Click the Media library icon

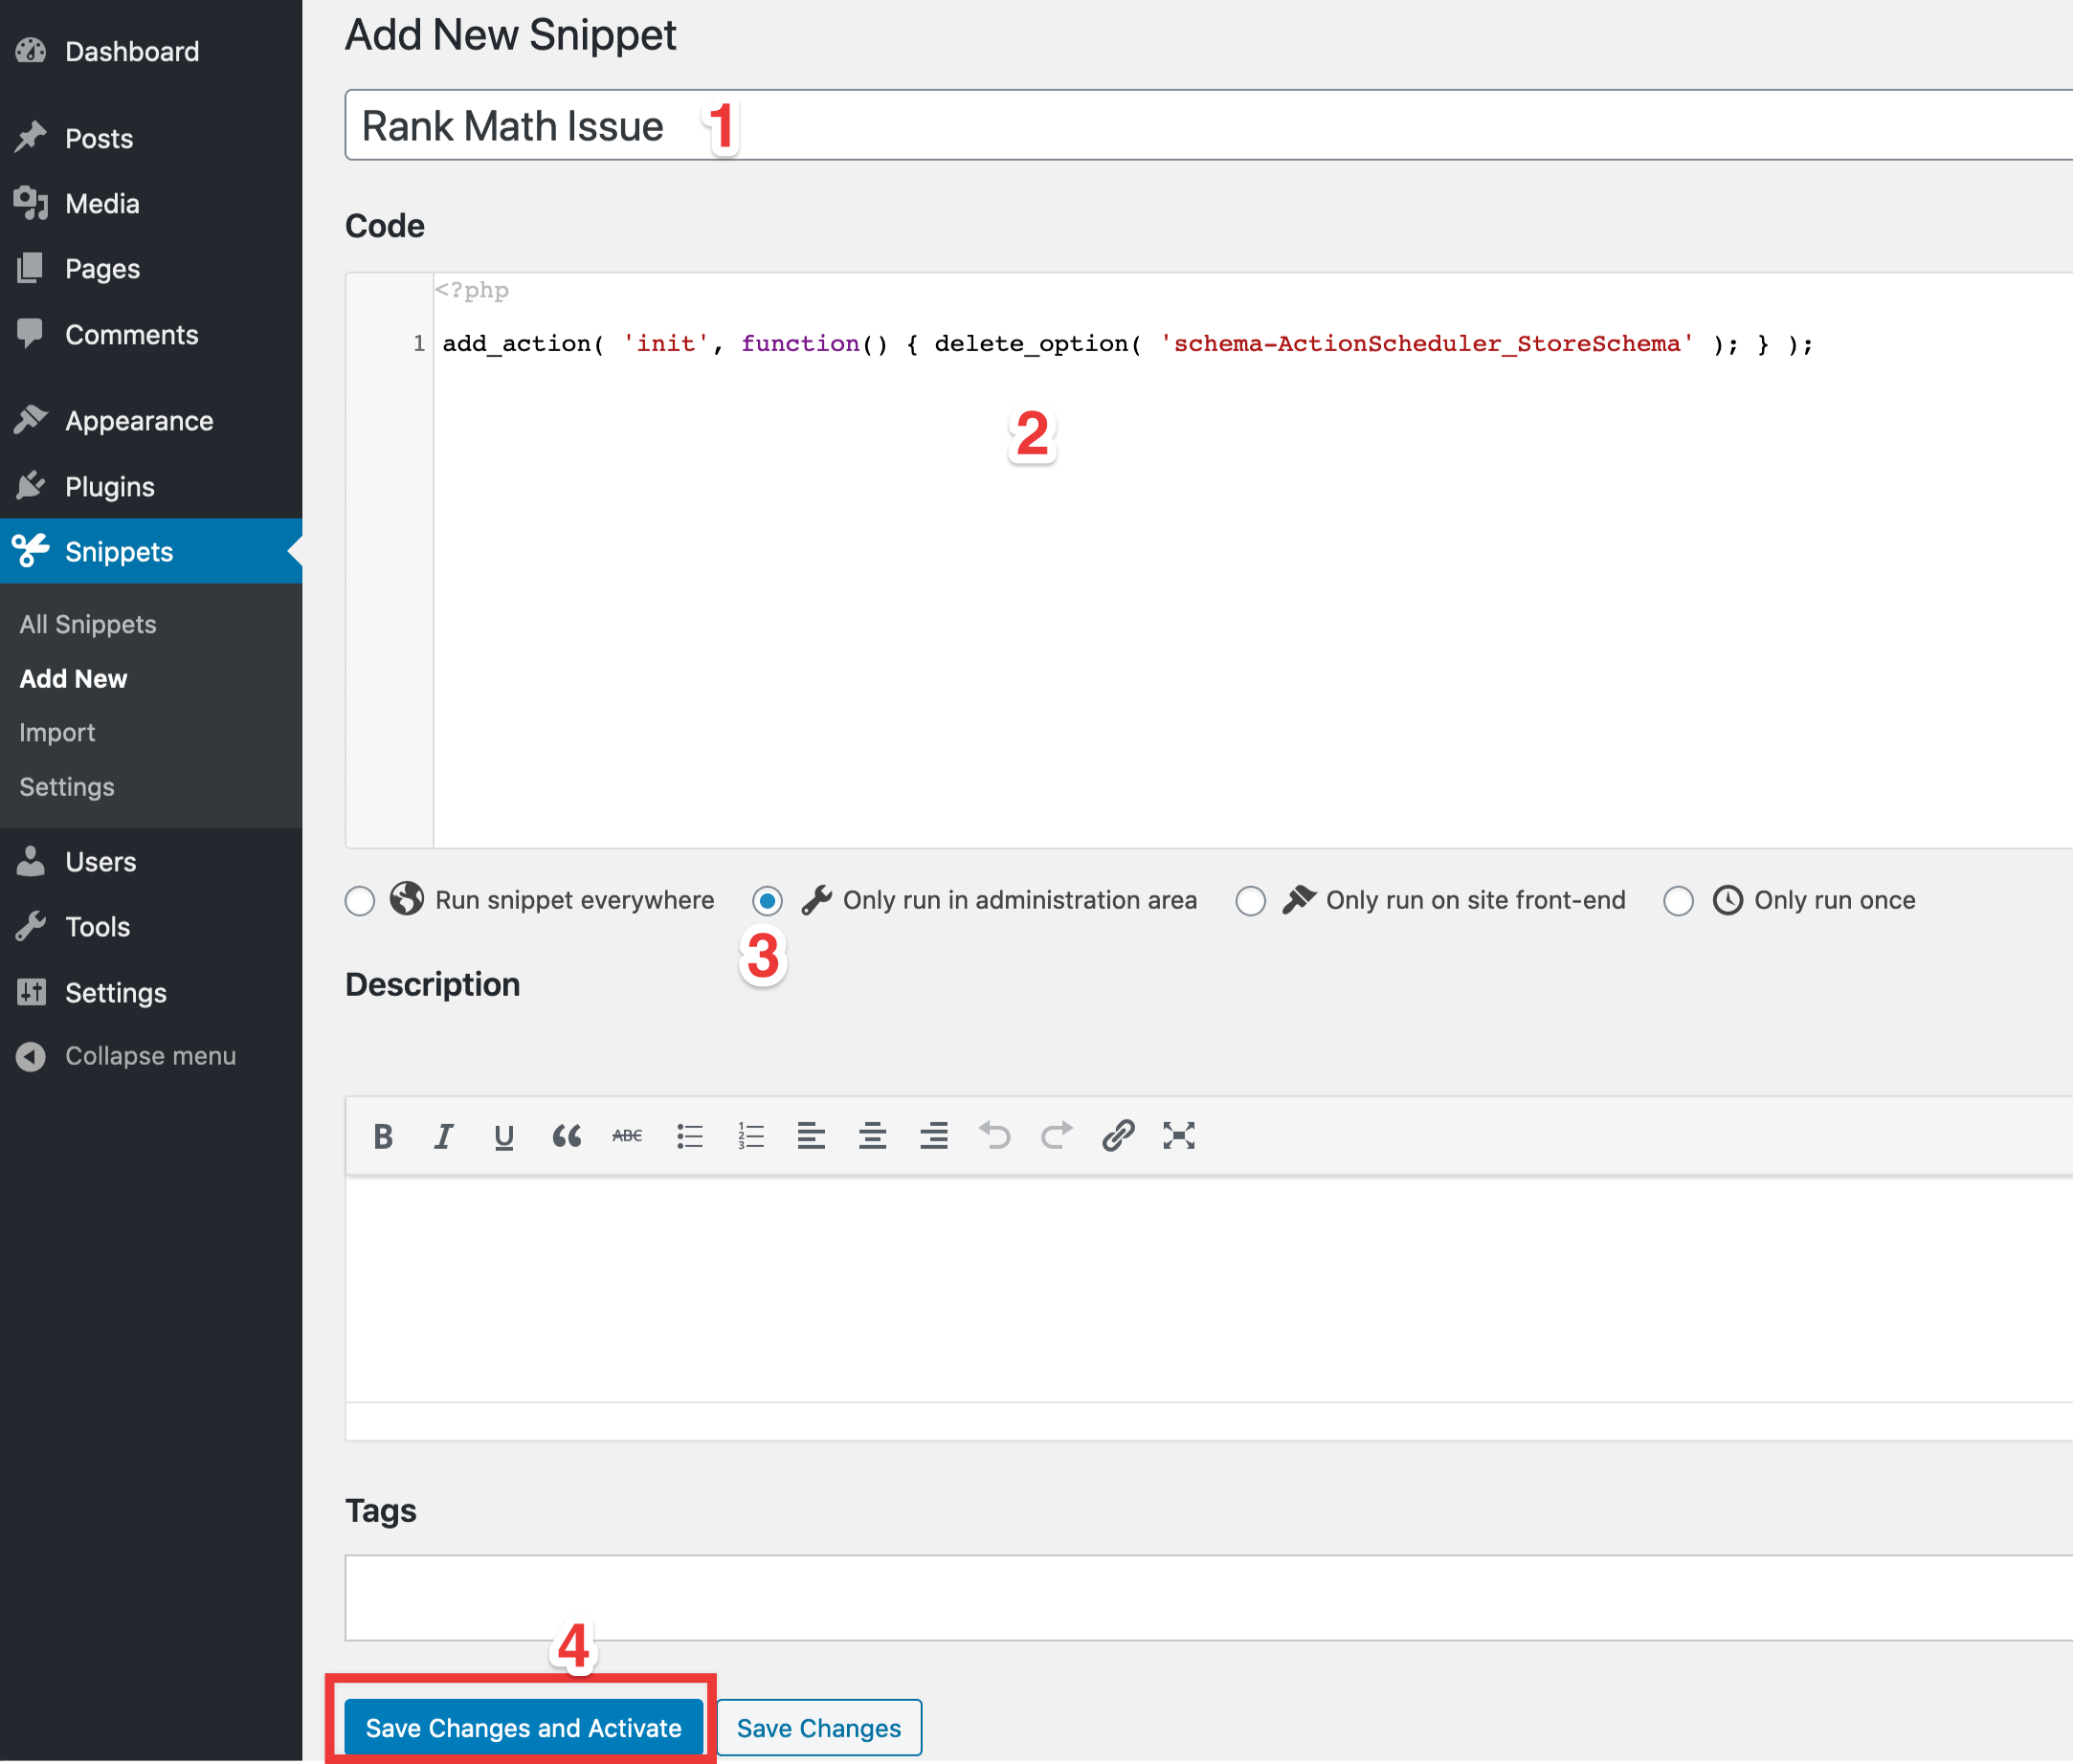[x=31, y=203]
